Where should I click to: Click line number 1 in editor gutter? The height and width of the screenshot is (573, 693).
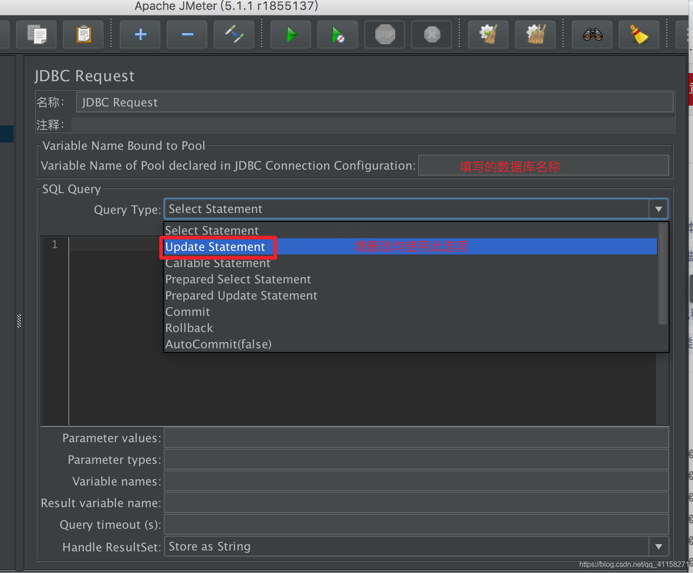[55, 245]
